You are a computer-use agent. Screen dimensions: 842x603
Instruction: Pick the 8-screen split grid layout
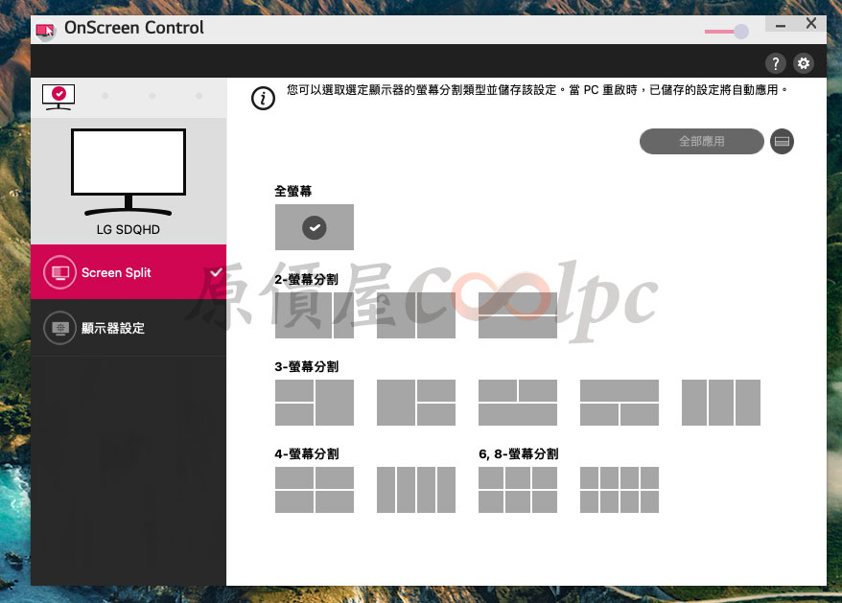click(x=619, y=490)
